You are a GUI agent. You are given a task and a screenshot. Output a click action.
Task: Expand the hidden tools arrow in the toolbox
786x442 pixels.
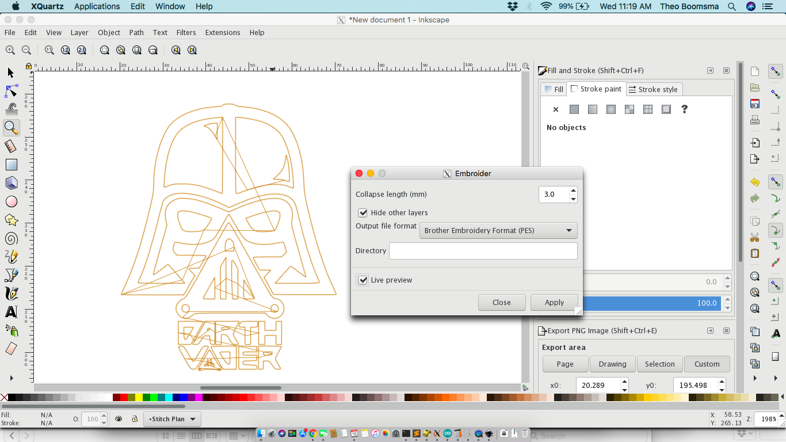pos(11,378)
